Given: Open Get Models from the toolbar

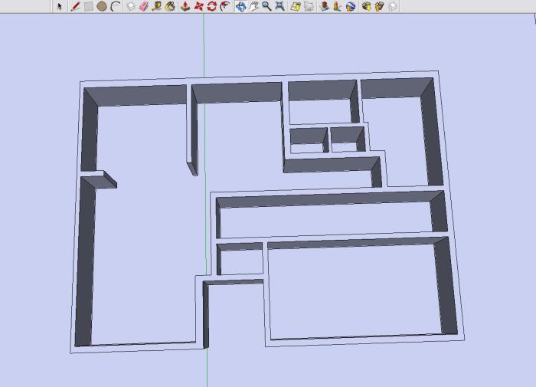Looking at the screenshot, I should 366,6.
